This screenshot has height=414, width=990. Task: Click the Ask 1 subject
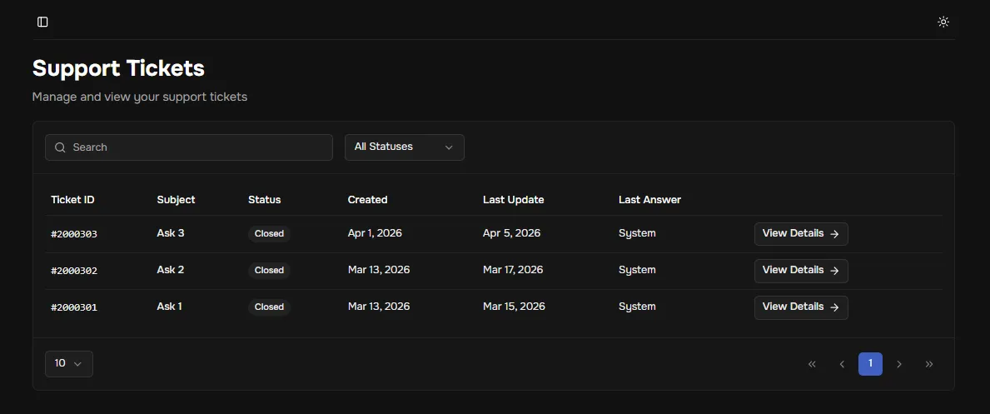point(169,307)
